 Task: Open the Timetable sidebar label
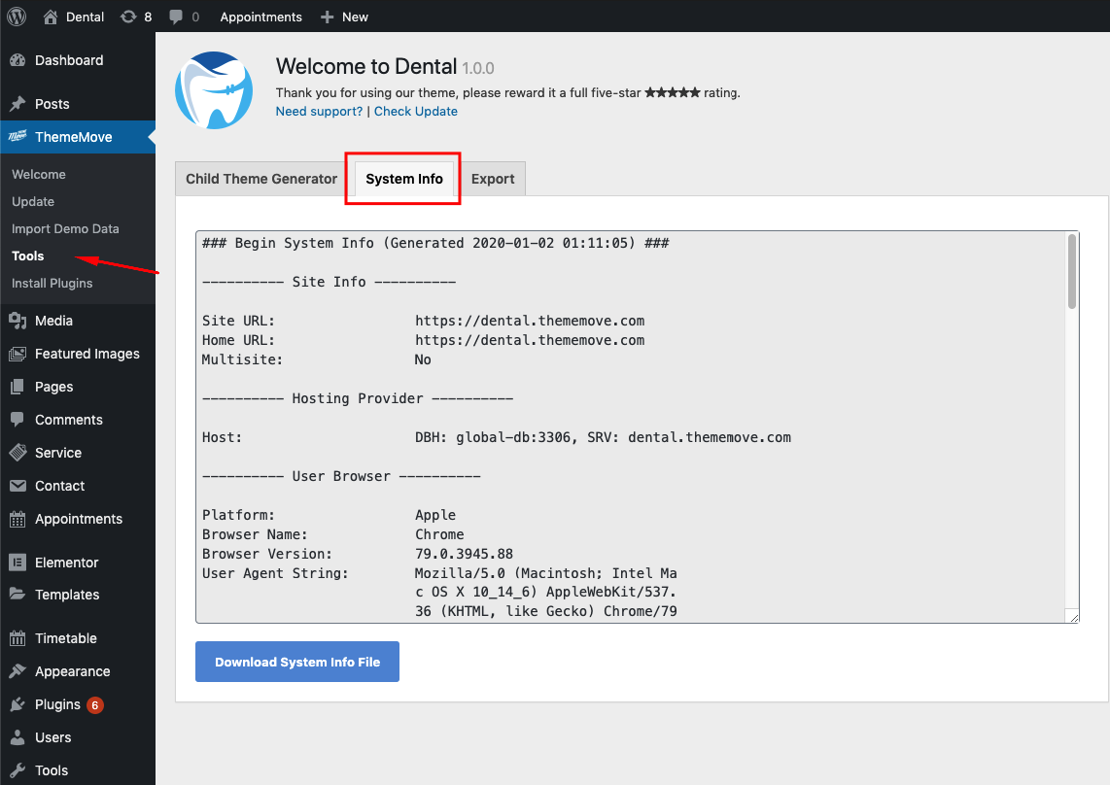click(x=66, y=638)
